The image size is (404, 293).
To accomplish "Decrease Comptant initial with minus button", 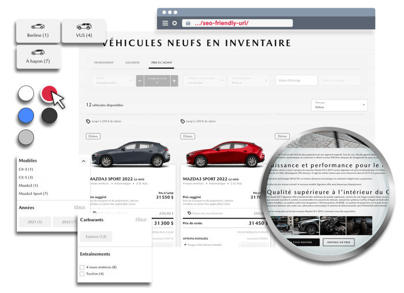I will coord(140,81).
